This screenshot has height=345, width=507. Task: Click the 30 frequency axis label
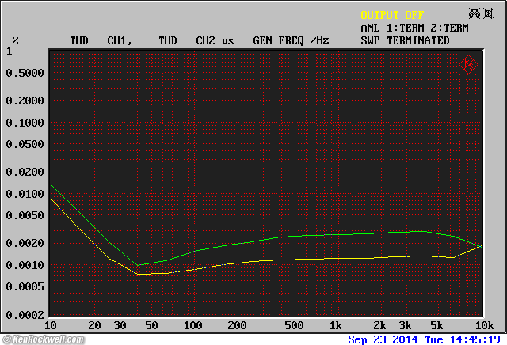point(120,325)
